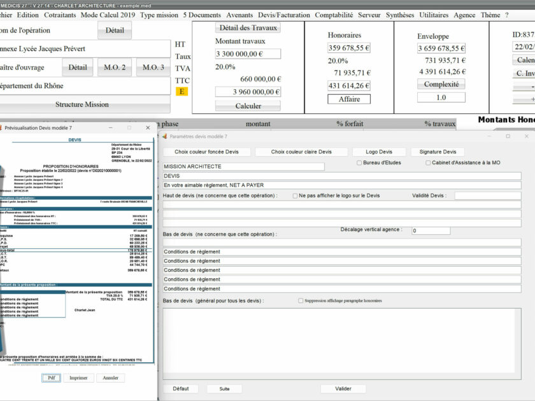Image resolution: width=535 pixels, height=401 pixels.
Task: Open the Choix couleur foncée Devis picker
Action: 206,152
